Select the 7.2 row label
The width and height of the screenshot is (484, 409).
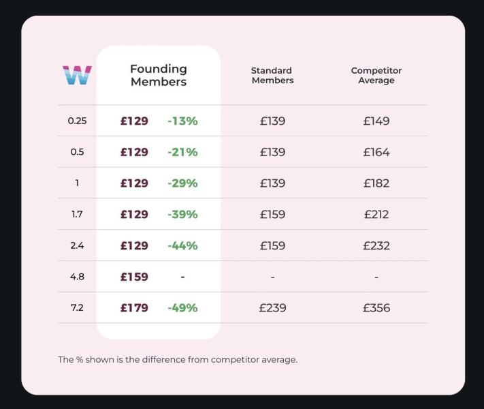pos(77,308)
